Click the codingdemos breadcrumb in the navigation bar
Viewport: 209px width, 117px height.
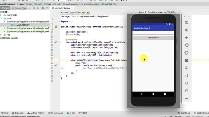click(x=71, y=4)
